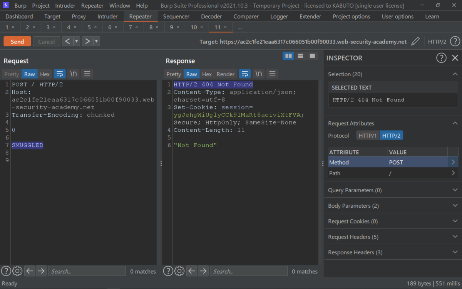This screenshot has height=289, width=462.
Task: Collapse the Selection section
Action: tap(455, 74)
